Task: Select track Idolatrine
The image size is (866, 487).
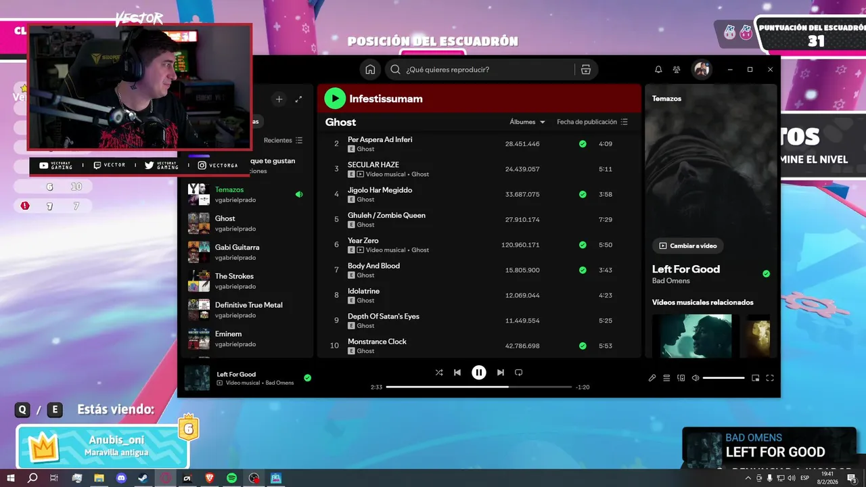Action: (x=478, y=296)
